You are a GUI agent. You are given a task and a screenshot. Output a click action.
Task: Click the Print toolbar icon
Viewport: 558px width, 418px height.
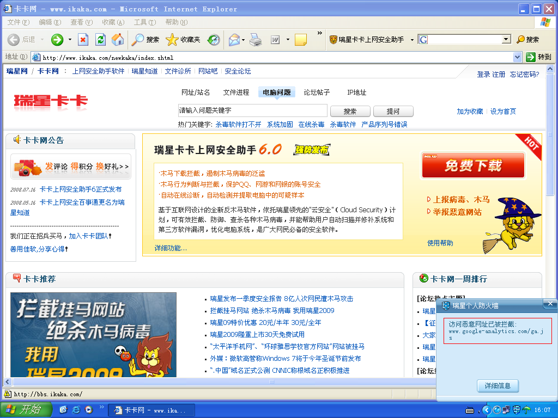pos(256,39)
